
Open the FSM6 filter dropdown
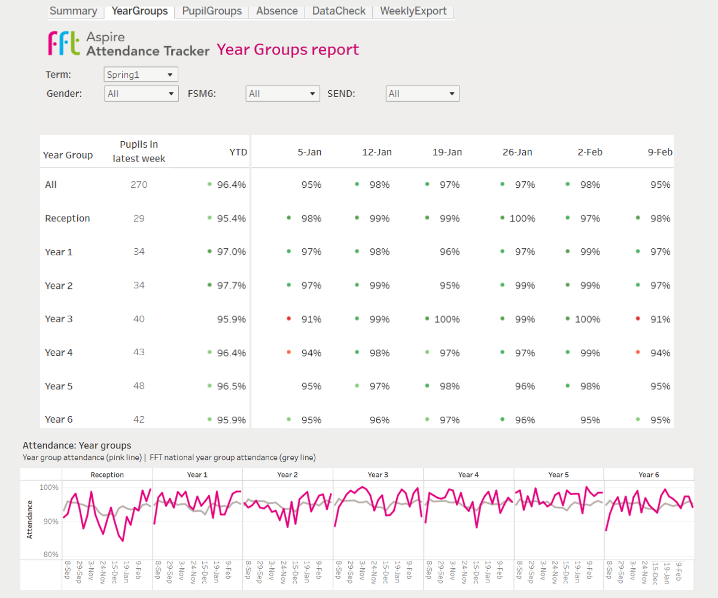(x=283, y=94)
